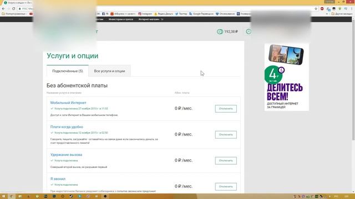The width and height of the screenshot is (355, 199).
Task: Open the Импортированные bookmarks folder
Action: [14, 14]
